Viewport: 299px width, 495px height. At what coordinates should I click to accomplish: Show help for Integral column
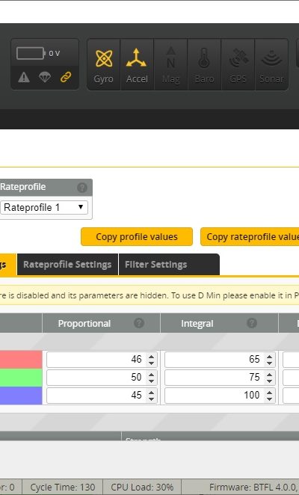[x=252, y=323]
